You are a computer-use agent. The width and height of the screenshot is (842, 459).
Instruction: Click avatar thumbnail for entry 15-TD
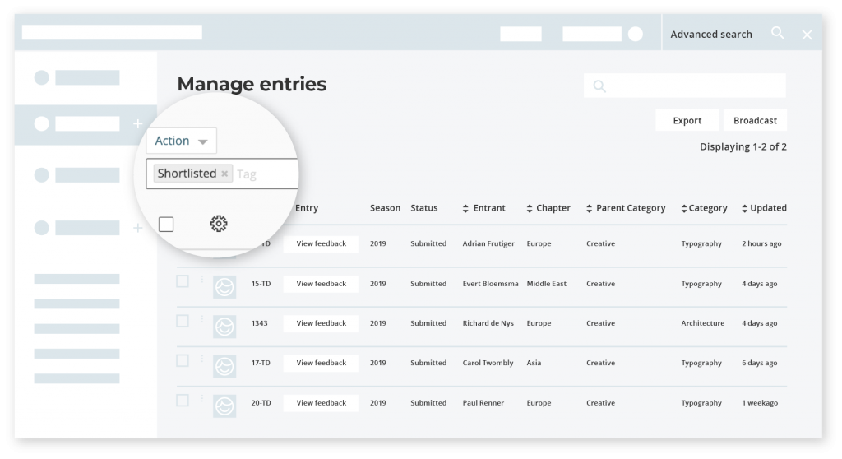pyautogui.click(x=224, y=285)
